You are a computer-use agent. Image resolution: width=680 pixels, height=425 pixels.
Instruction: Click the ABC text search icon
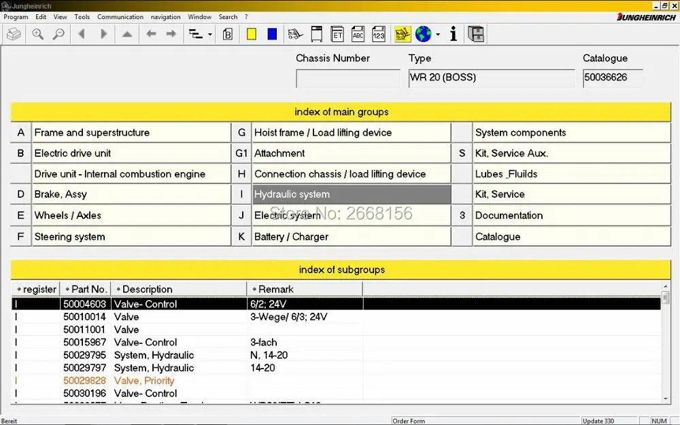[x=358, y=34]
